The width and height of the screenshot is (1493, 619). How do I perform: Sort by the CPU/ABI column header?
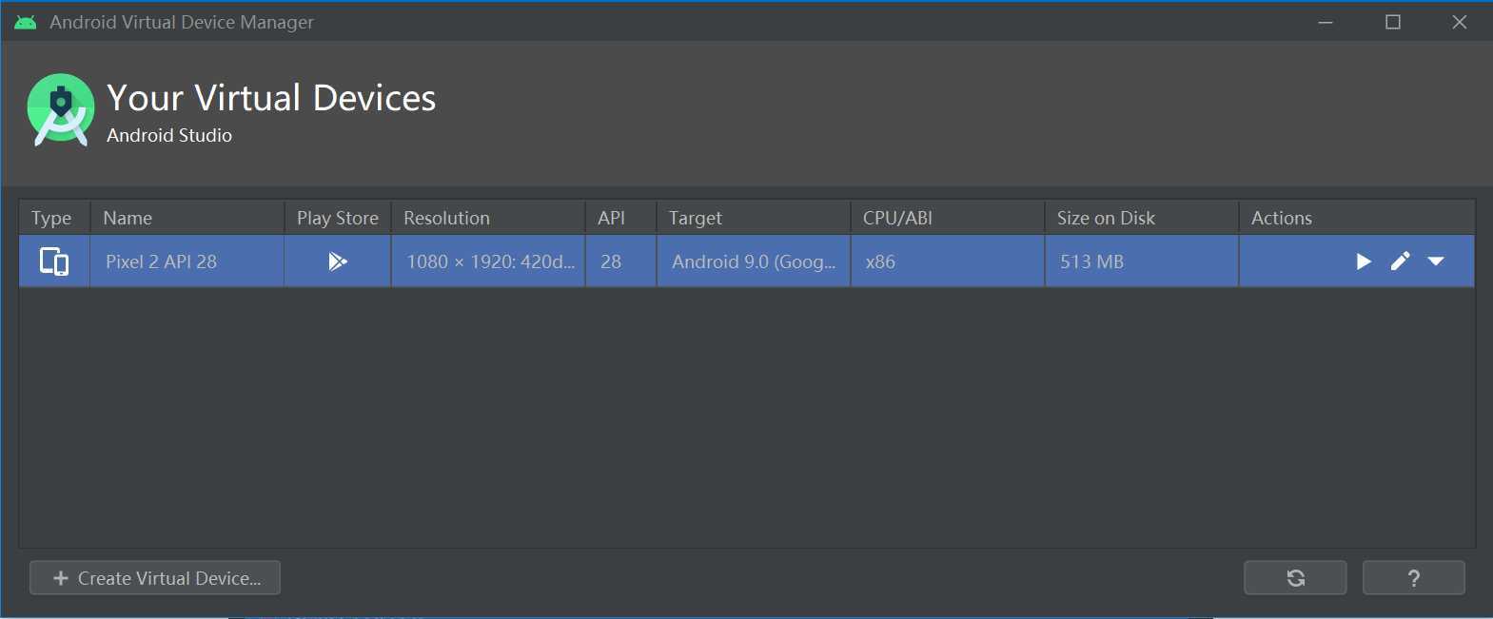(x=948, y=218)
